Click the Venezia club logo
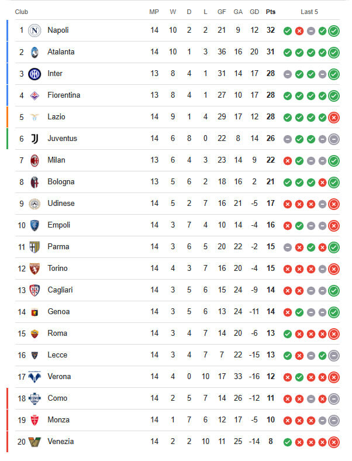Image resolution: width=352 pixels, height=461 pixels. pos(34,442)
